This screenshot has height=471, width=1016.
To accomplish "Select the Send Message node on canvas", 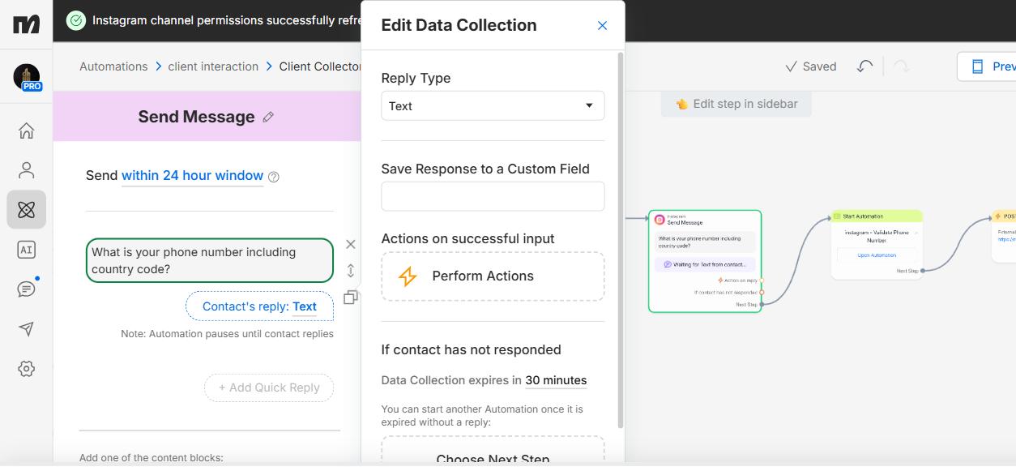I will [705, 261].
